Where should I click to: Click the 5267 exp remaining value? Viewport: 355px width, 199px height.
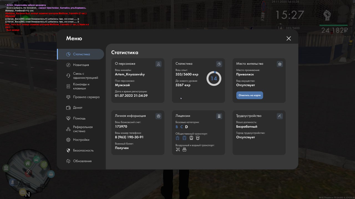[183, 85]
